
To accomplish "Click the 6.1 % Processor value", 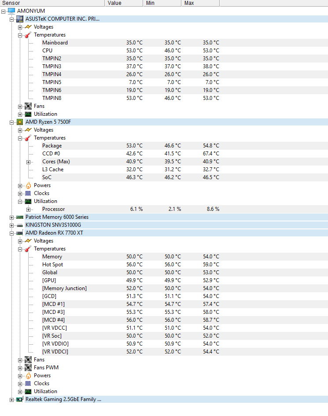I will click(136, 209).
